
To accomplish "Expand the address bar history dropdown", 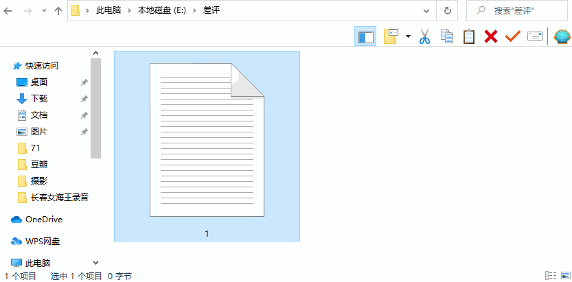I will [426, 10].
